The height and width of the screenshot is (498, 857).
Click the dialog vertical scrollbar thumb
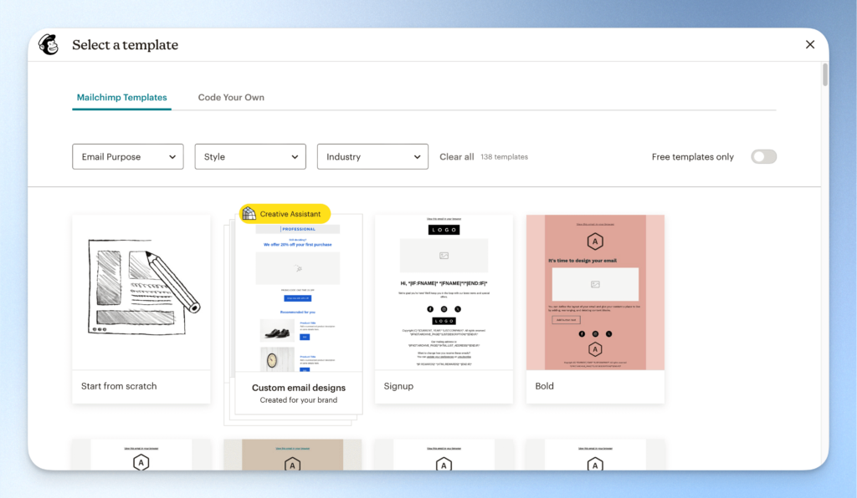(x=824, y=74)
